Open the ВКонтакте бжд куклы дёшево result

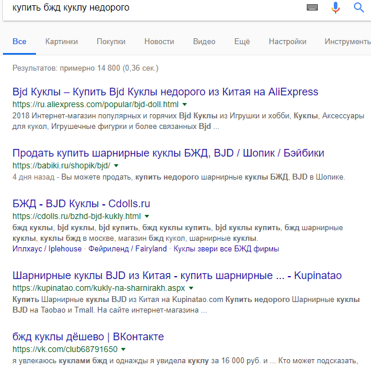88,337
